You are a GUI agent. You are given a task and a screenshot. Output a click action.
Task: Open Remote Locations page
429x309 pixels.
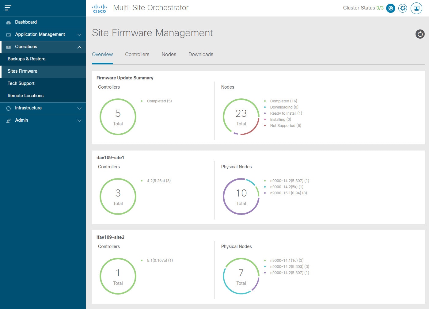43,96
